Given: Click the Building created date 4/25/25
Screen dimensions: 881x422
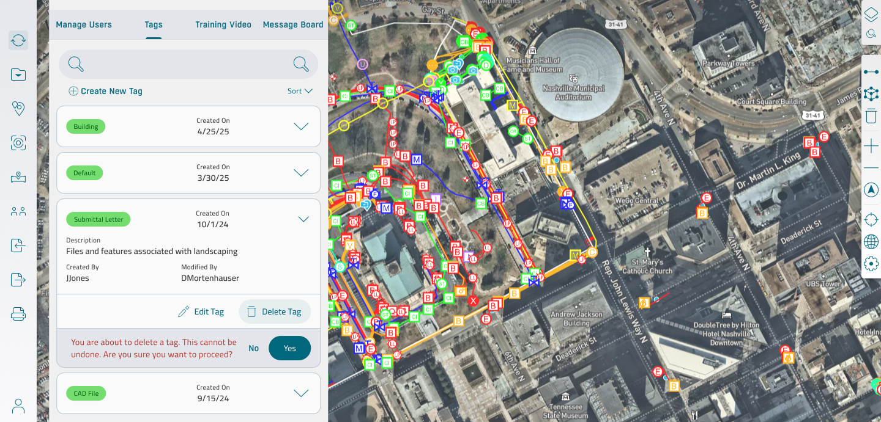Looking at the screenshot, I should (213, 131).
